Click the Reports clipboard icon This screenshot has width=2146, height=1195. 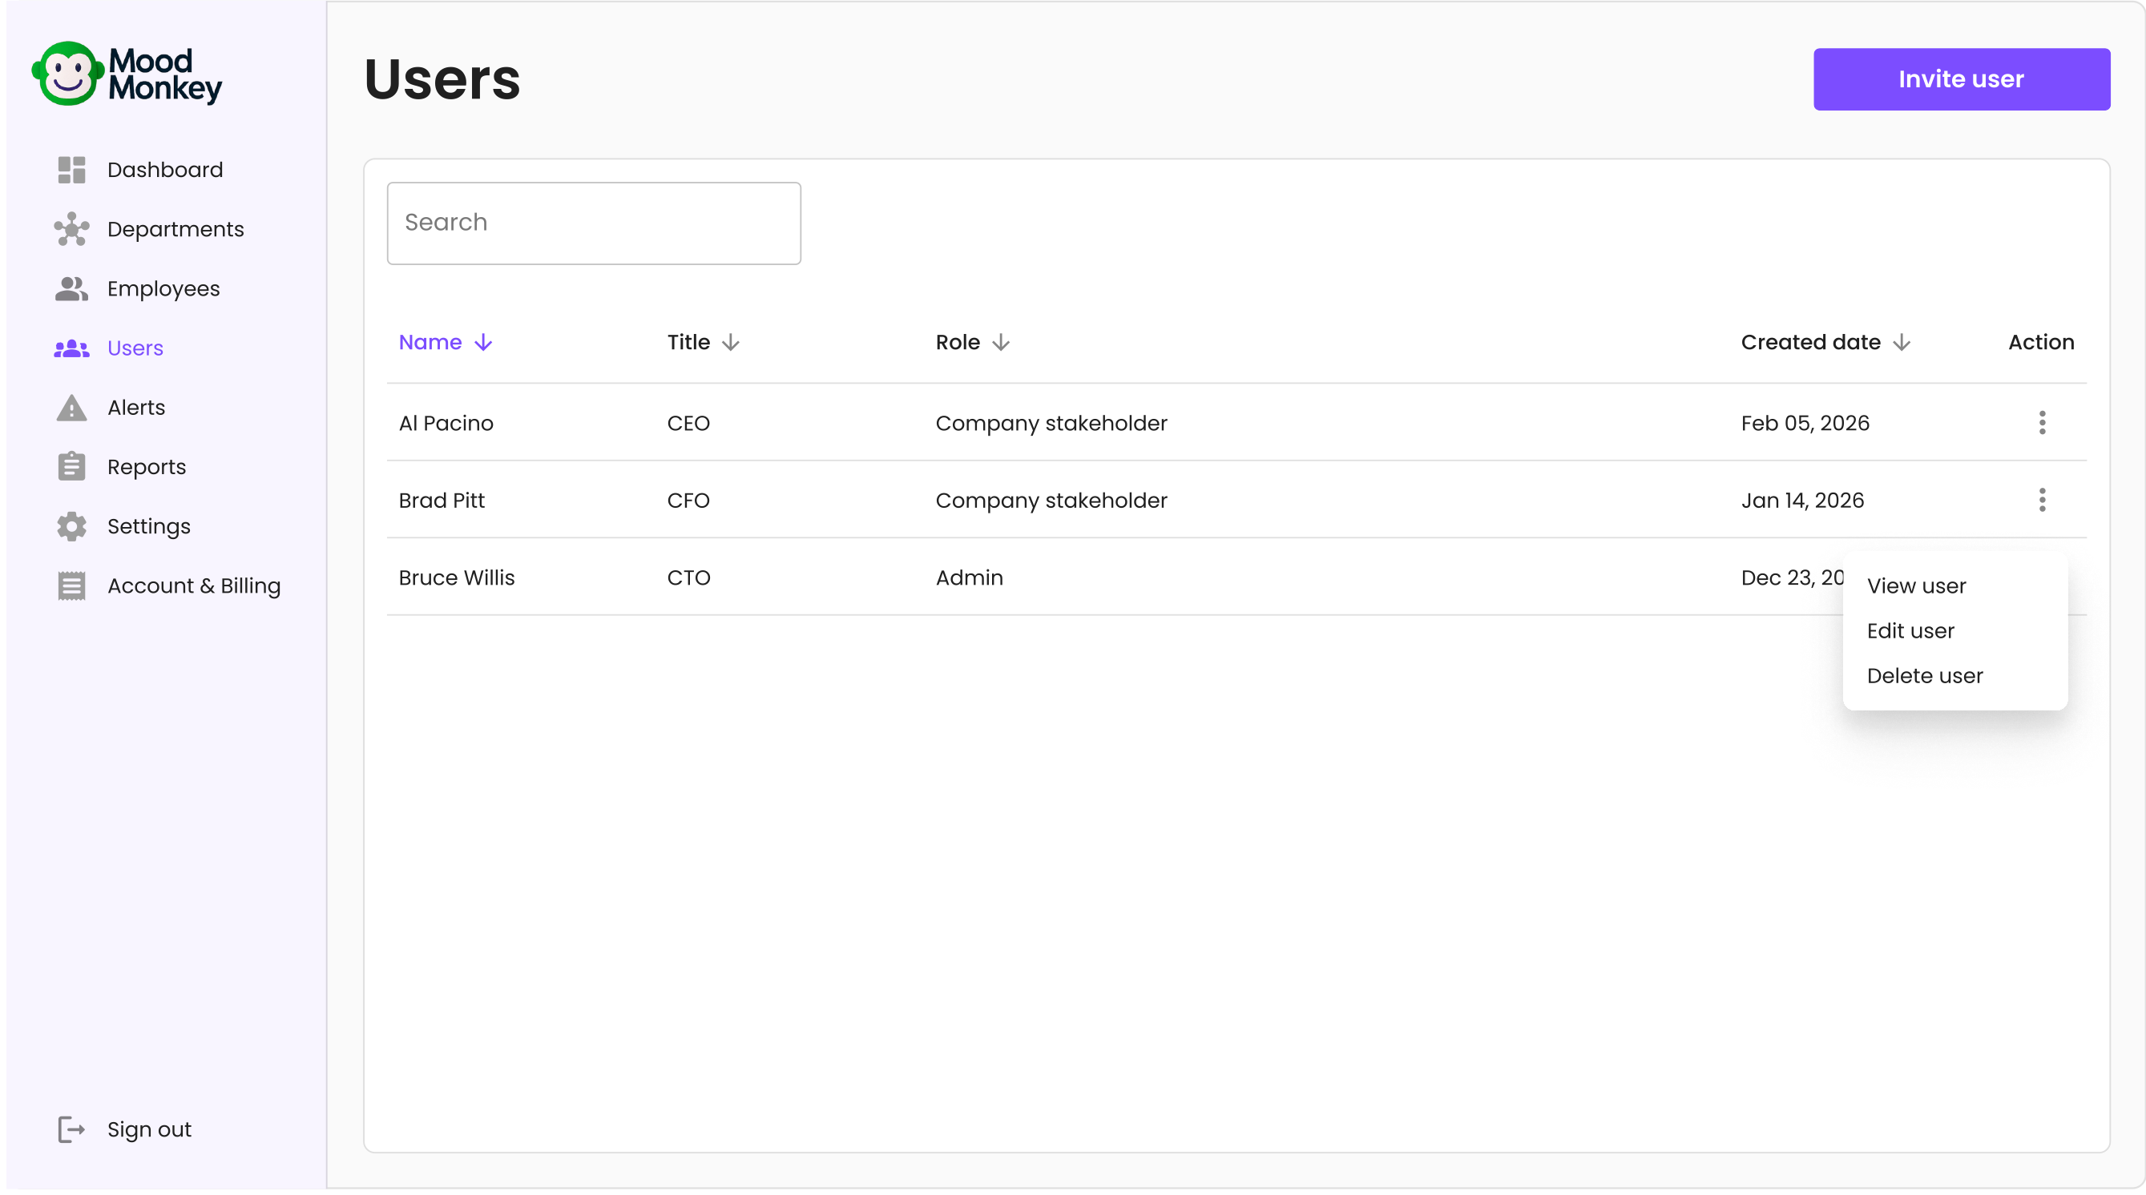coord(71,467)
